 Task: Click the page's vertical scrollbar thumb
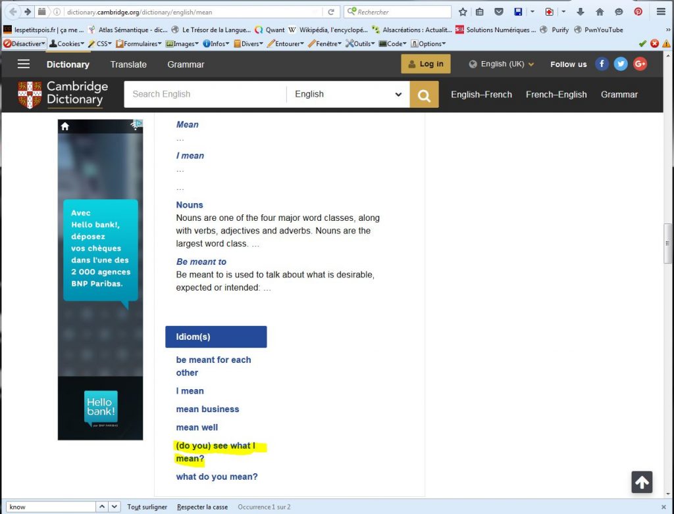pyautogui.click(x=668, y=243)
